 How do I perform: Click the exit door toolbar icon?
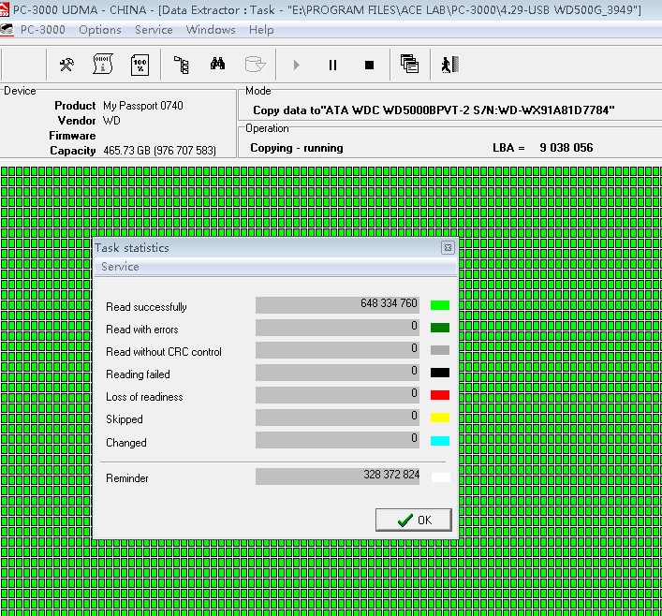pos(449,65)
